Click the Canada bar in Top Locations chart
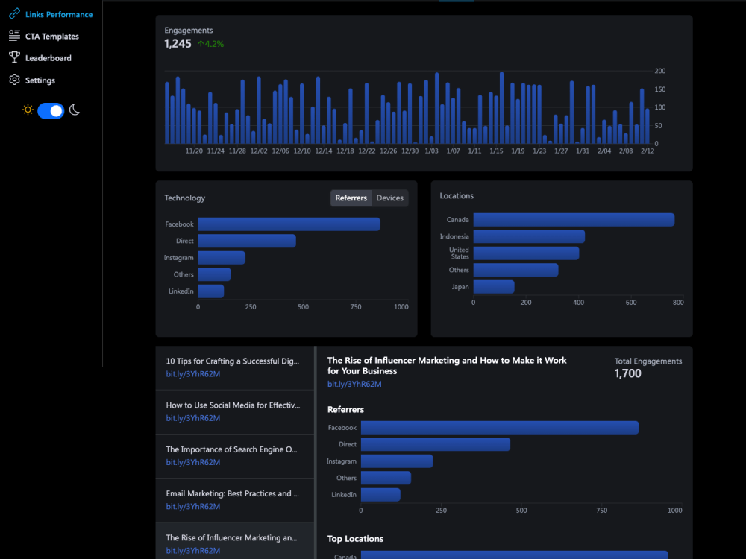 point(514,555)
